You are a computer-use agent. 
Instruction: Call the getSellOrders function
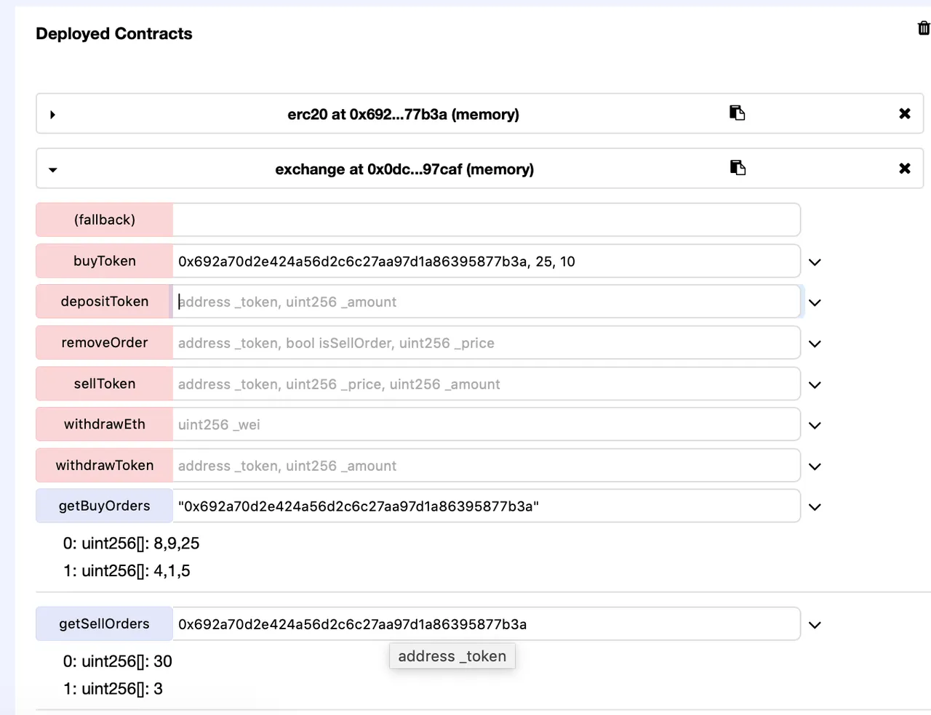[x=105, y=623]
